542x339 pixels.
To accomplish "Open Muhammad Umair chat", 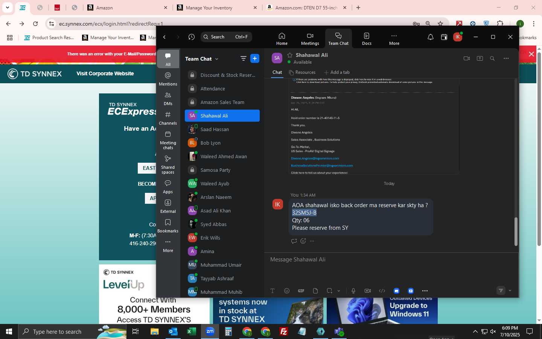I will (222, 265).
